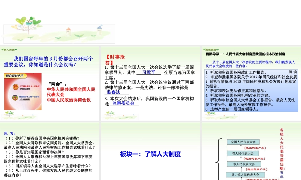Click the upward arrow above 省人民代表大会
The image size is (301, 180).
pos(241,148)
